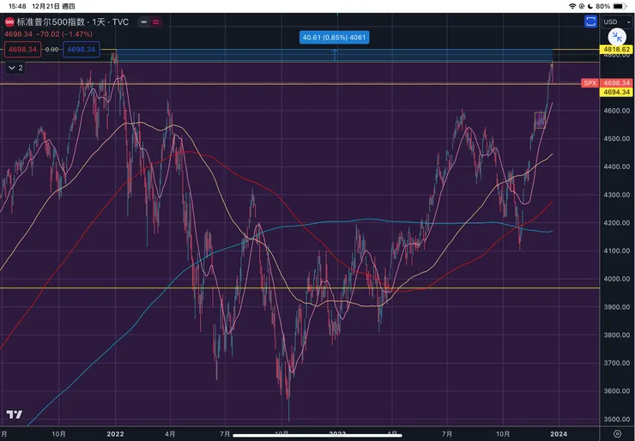This screenshot has height=441, width=635.
Task: Click 4000.00 on the price axis
Action: coord(616,279)
